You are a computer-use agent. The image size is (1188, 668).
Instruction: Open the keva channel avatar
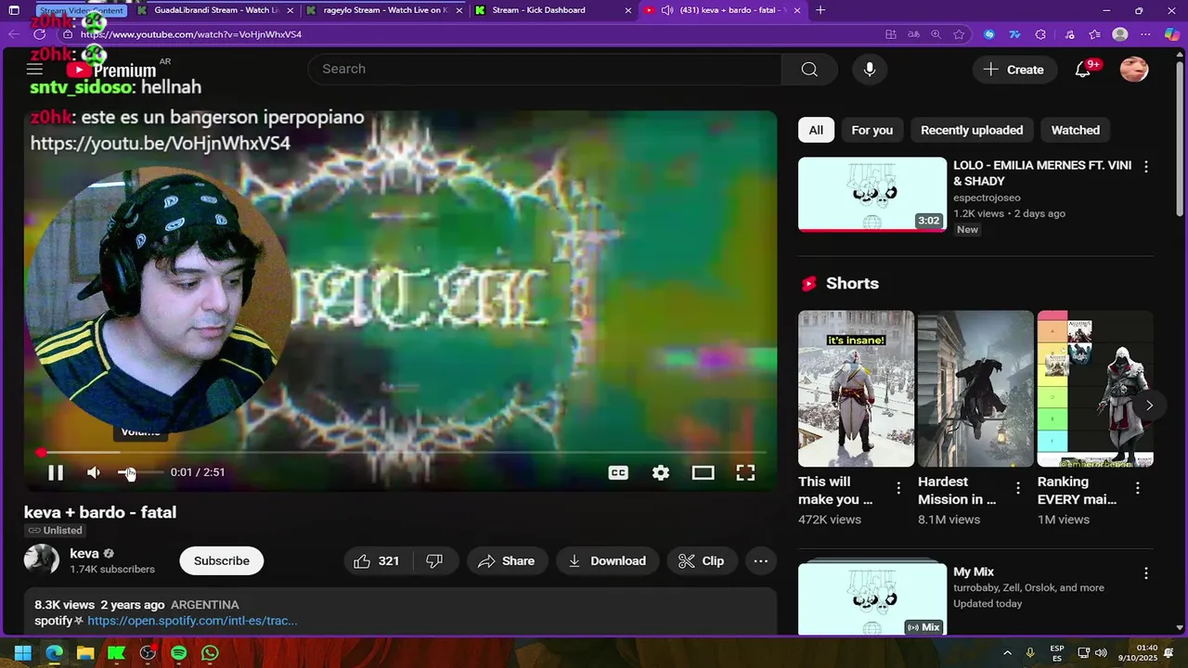42,560
